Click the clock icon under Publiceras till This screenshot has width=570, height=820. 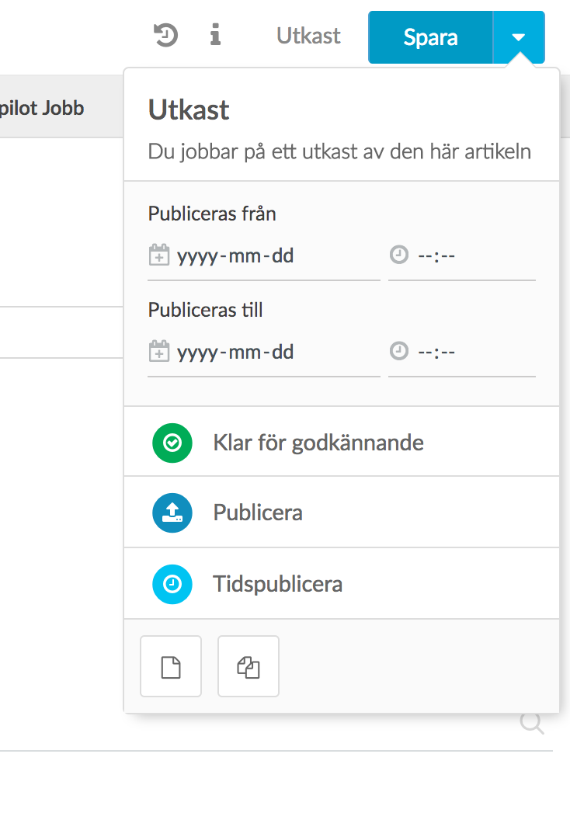pyautogui.click(x=399, y=351)
